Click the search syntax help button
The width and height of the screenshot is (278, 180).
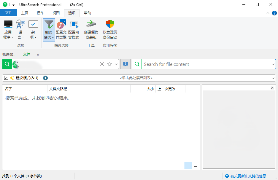(126, 64)
